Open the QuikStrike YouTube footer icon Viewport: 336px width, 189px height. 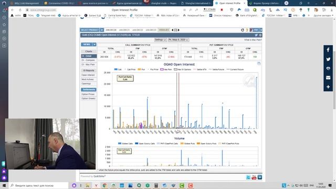click(254, 177)
